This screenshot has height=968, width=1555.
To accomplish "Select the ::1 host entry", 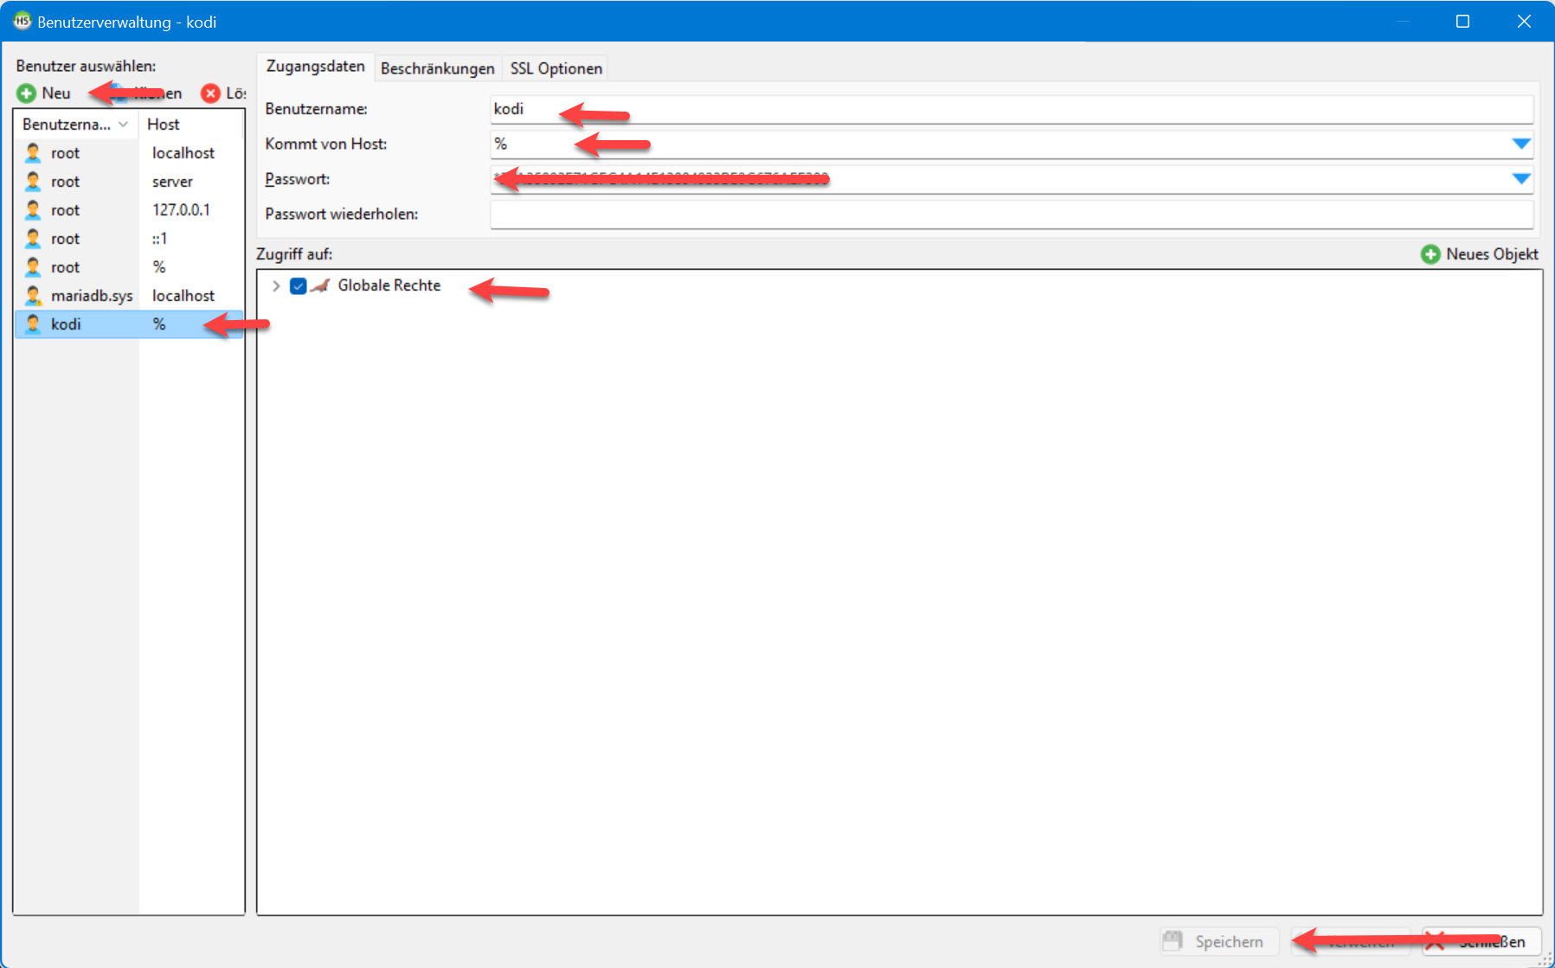I will coord(159,239).
